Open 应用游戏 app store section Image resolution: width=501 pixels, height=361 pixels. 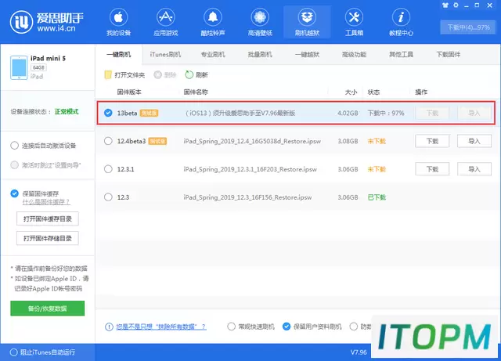pyautogui.click(x=165, y=23)
